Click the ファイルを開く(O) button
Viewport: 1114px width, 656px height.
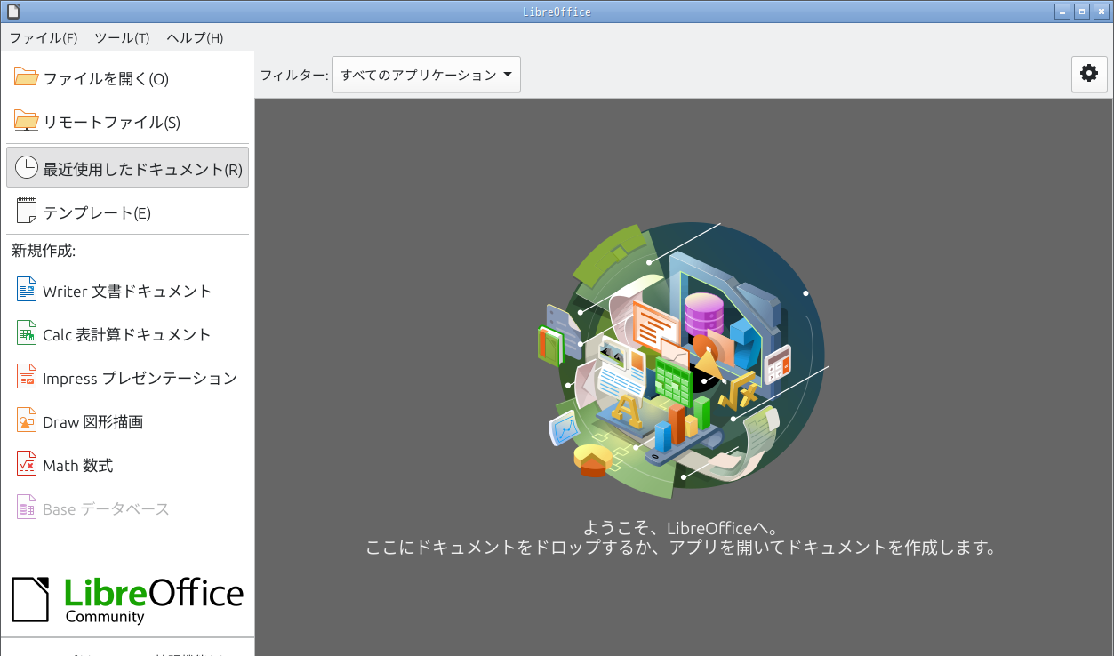127,78
